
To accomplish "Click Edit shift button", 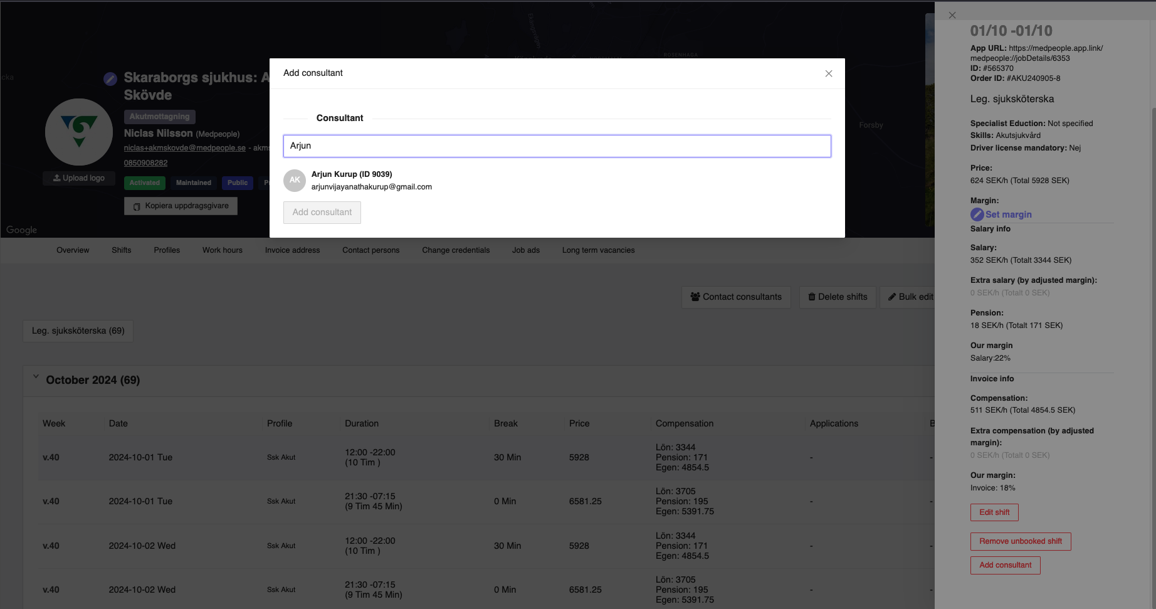I will (x=994, y=512).
